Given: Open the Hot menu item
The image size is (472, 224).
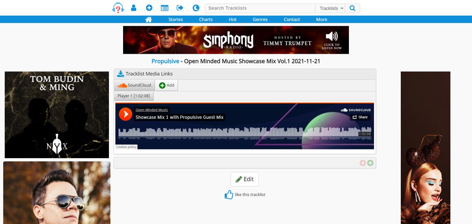Looking at the screenshot, I should (232, 19).
